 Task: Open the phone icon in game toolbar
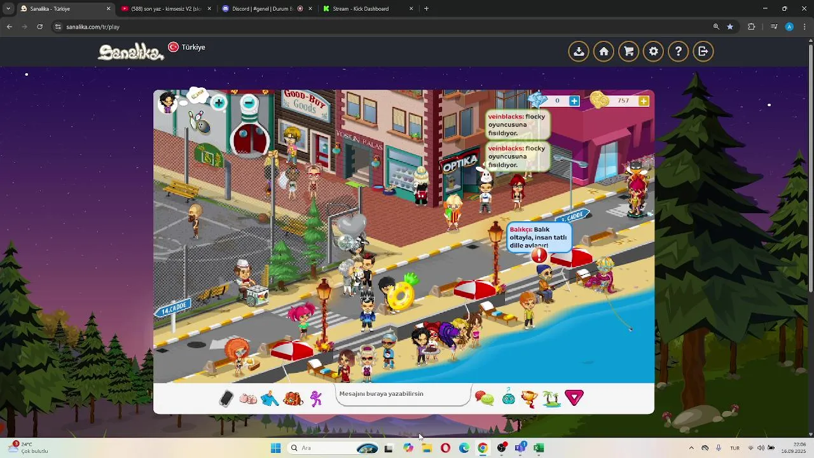click(226, 398)
